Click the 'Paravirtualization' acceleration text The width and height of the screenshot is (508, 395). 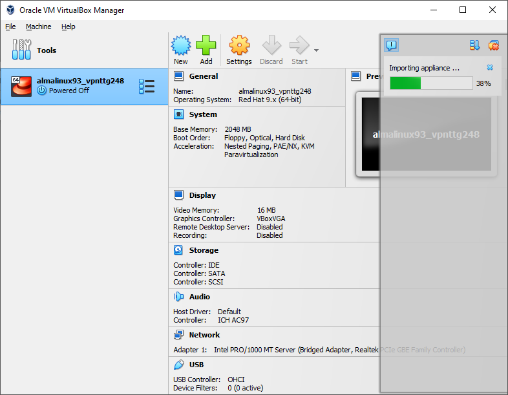click(x=251, y=155)
